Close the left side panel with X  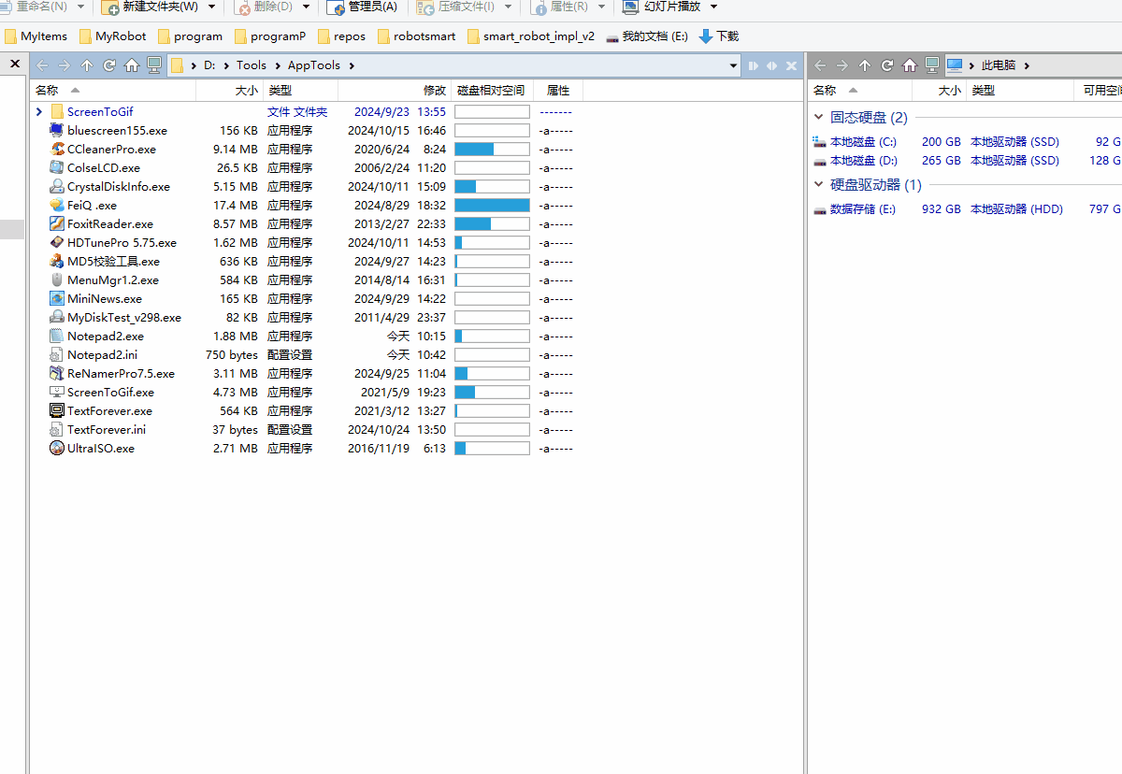pyautogui.click(x=15, y=64)
